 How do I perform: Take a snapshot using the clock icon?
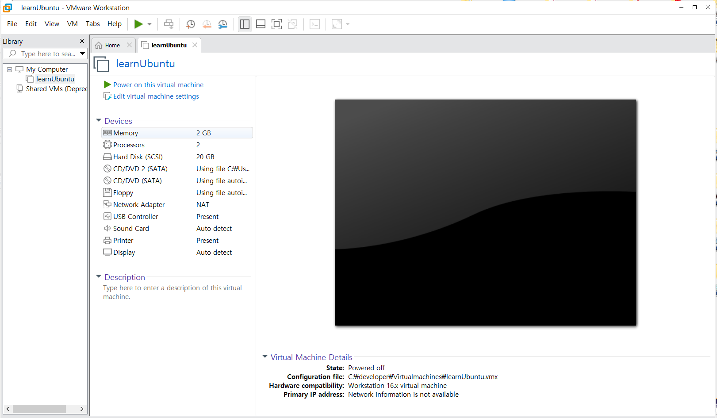pyautogui.click(x=191, y=24)
